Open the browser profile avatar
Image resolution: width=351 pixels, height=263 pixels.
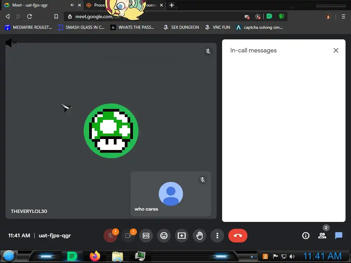coord(328,16)
